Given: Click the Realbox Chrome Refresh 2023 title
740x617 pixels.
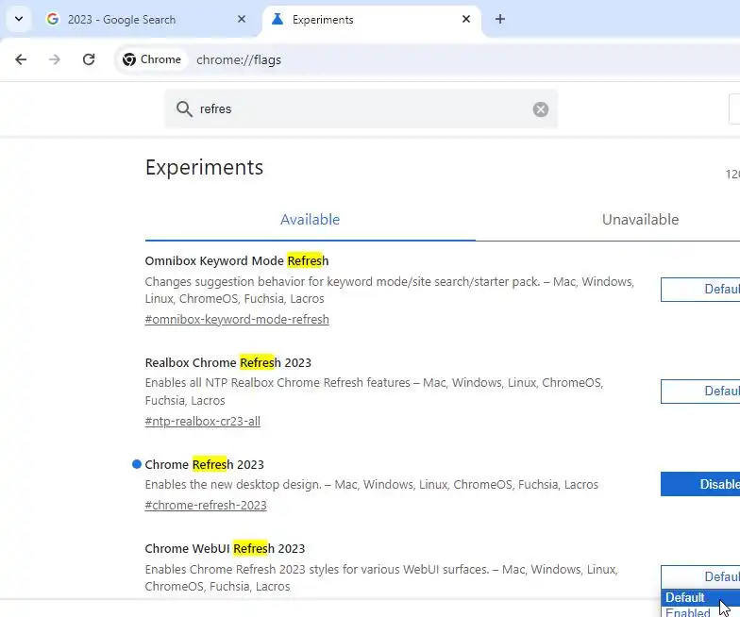Looking at the screenshot, I should pyautogui.click(x=228, y=362).
